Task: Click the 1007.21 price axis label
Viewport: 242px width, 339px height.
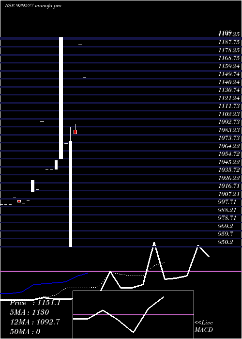Action: point(229,194)
